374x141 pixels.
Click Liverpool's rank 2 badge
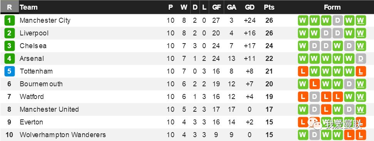click(x=9, y=33)
